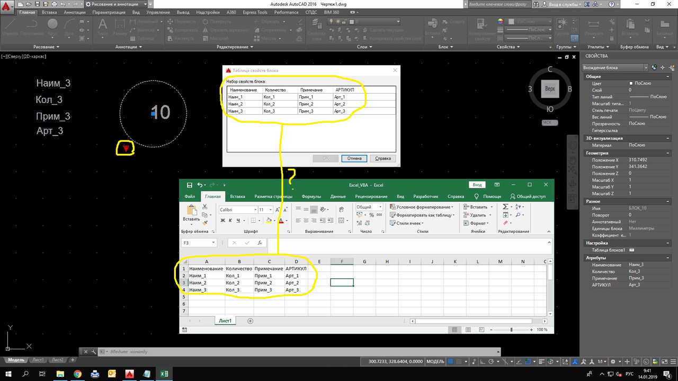
Task: Toggle PICKADD icon in Properties palette
Action: [655, 67]
